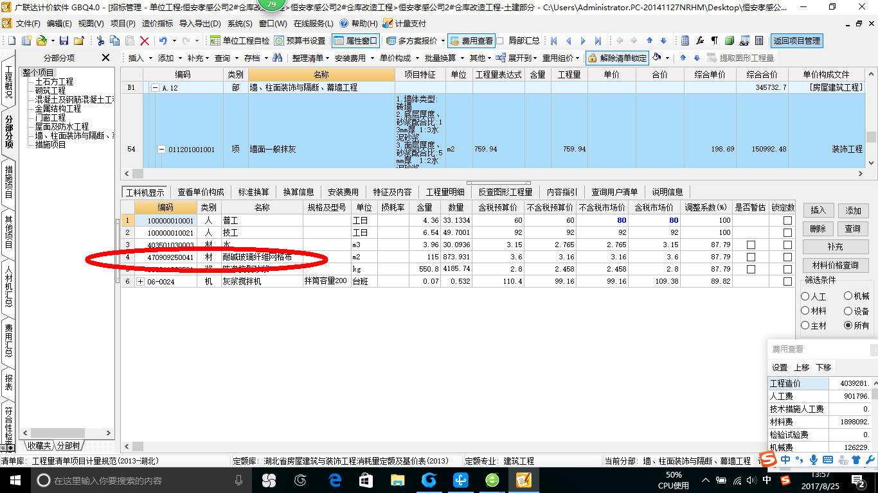
Task: Expand the 06-0024 灰浆搅拌机 row
Action: [141, 281]
